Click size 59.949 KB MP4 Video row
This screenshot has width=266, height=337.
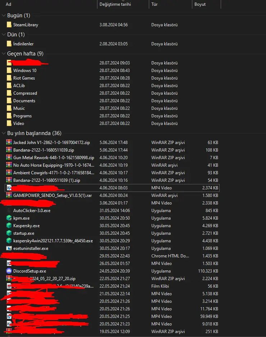pos(209,316)
